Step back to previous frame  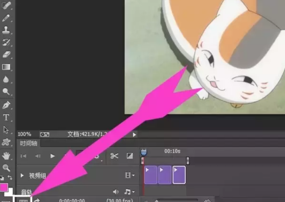[38, 156]
